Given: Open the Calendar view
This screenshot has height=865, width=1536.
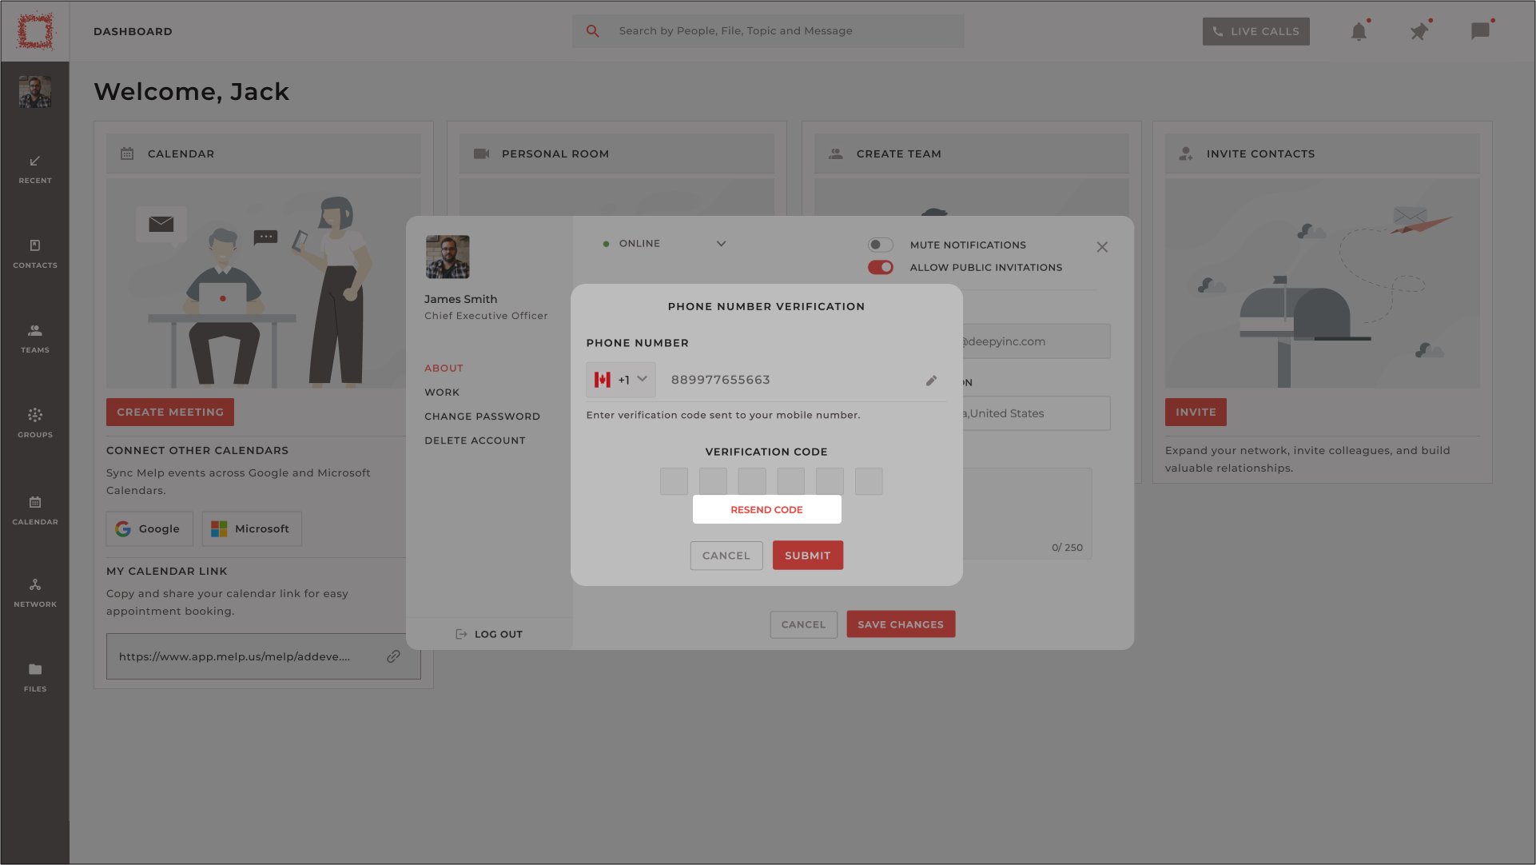Looking at the screenshot, I should point(35,509).
